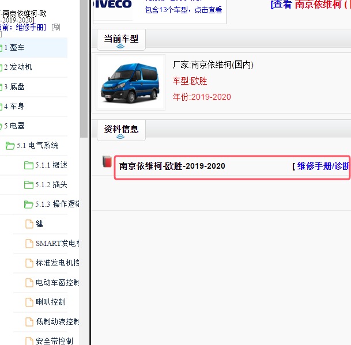Select the 资料信息 tab
Viewport: 351px width, 345px height.
point(121,130)
